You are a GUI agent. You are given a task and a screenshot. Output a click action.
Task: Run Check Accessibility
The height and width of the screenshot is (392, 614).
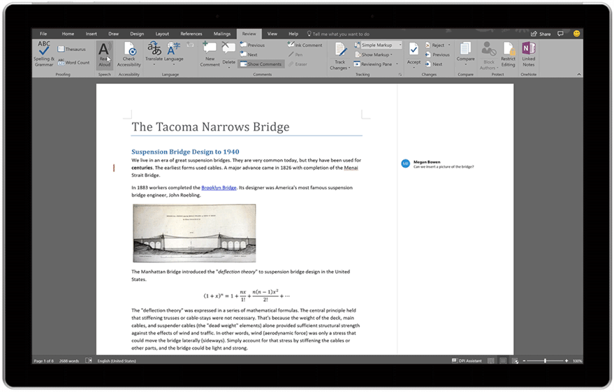click(129, 55)
